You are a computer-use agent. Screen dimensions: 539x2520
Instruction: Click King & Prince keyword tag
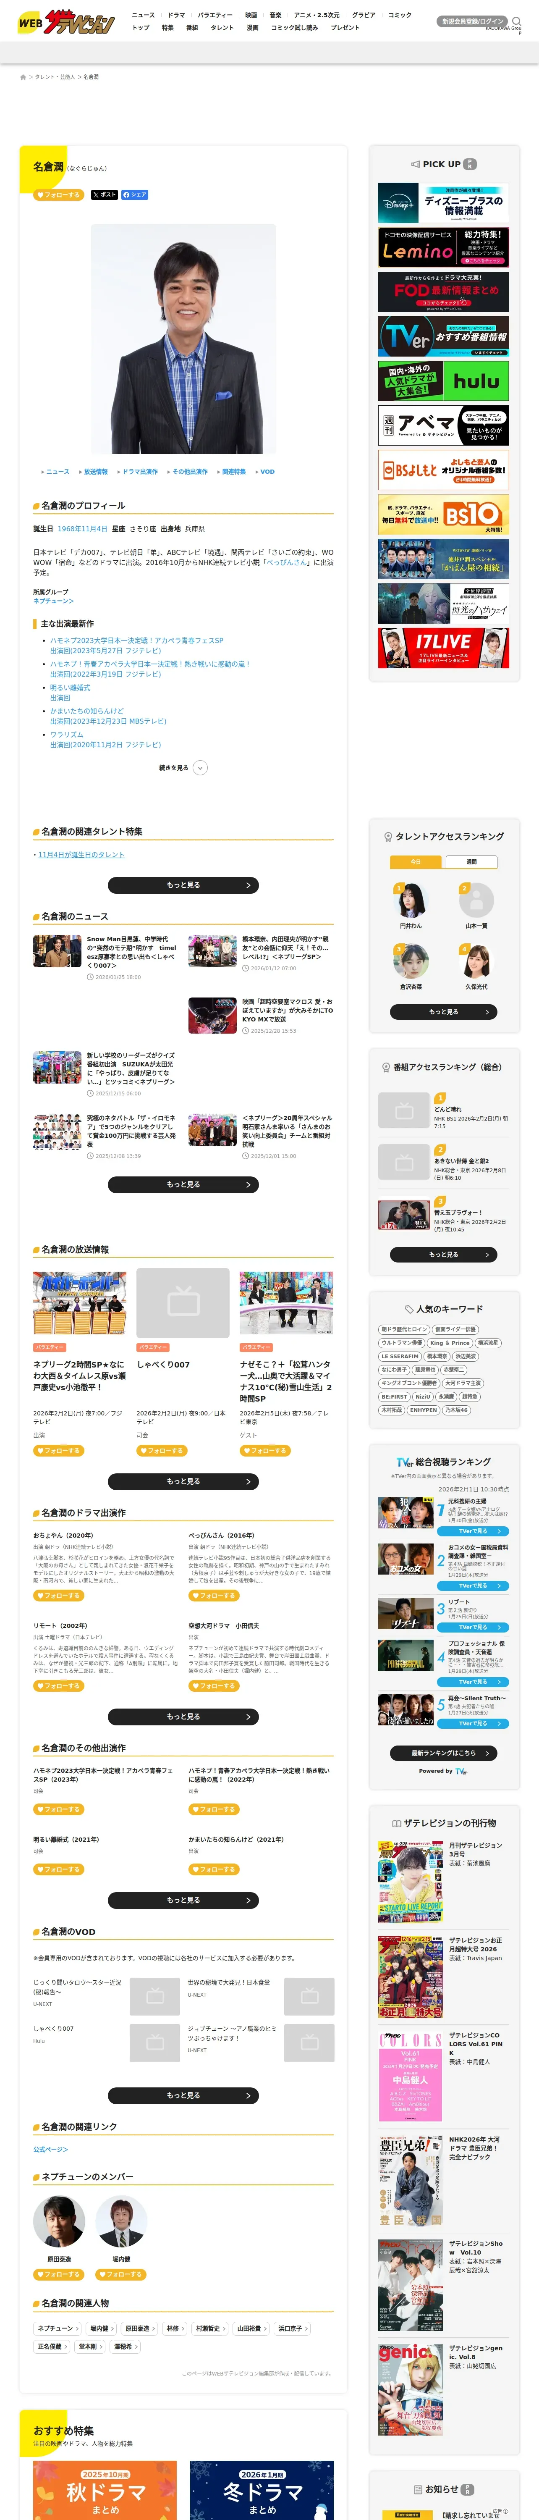449,1343
